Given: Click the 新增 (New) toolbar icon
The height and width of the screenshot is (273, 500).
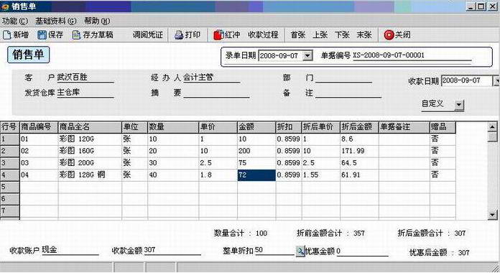Looking at the screenshot, I should click(6, 34).
